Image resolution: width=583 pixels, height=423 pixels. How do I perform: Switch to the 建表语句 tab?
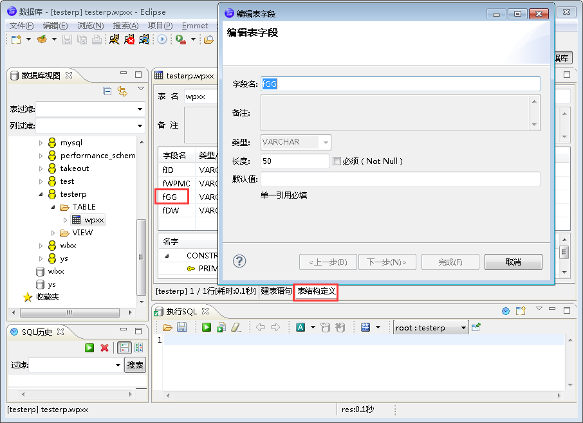276,291
